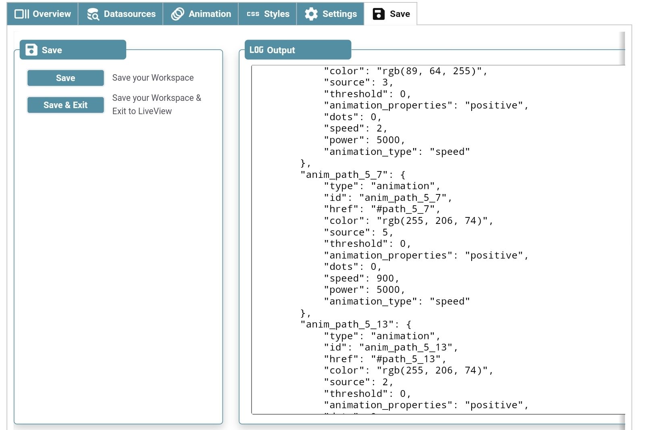This screenshot has height=430, width=645.
Task: Click the Overview panel icon
Action: (22, 14)
